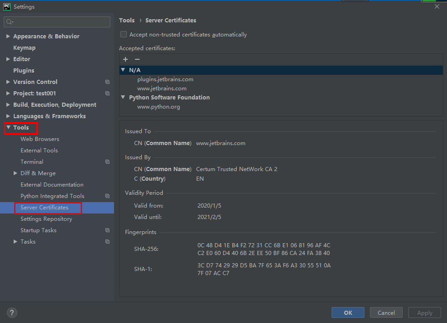Click the project-level icon beside Project: test001
447x323 pixels.
108,94
